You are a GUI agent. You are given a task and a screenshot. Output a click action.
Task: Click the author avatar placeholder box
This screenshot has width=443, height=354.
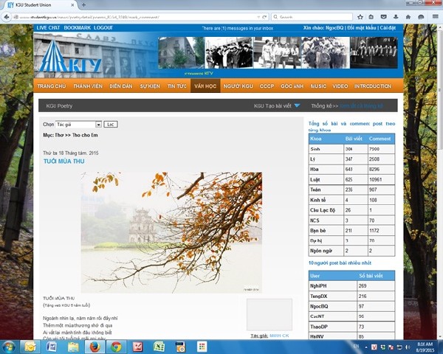pyautogui.click(x=269, y=314)
